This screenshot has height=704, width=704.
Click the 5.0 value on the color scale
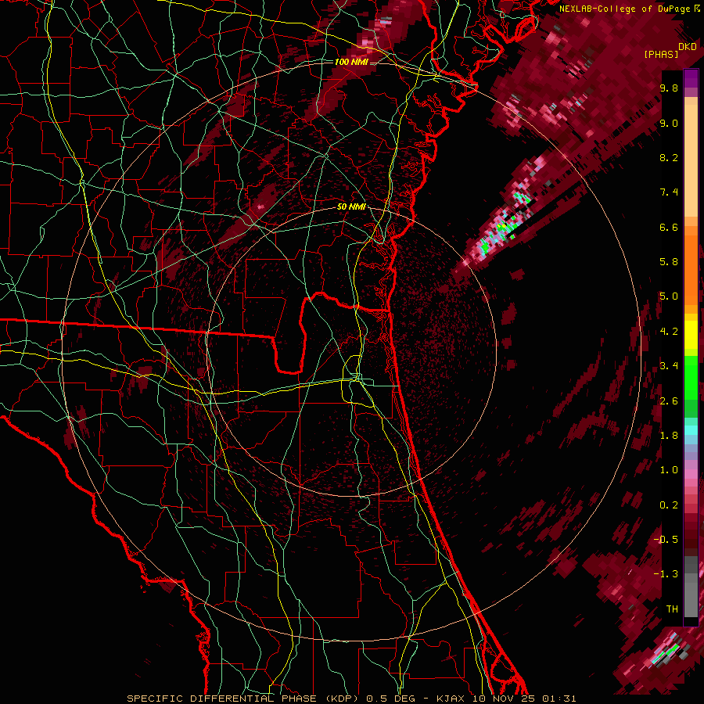click(x=669, y=296)
